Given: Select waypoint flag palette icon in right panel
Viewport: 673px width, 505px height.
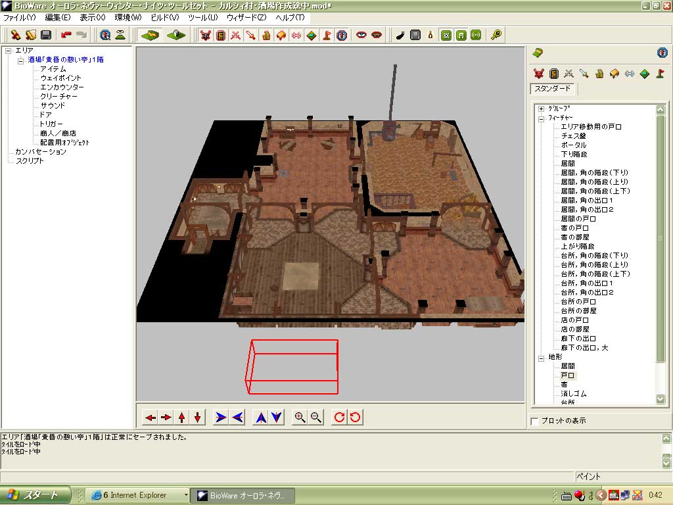Looking at the screenshot, I should pyautogui.click(x=660, y=74).
